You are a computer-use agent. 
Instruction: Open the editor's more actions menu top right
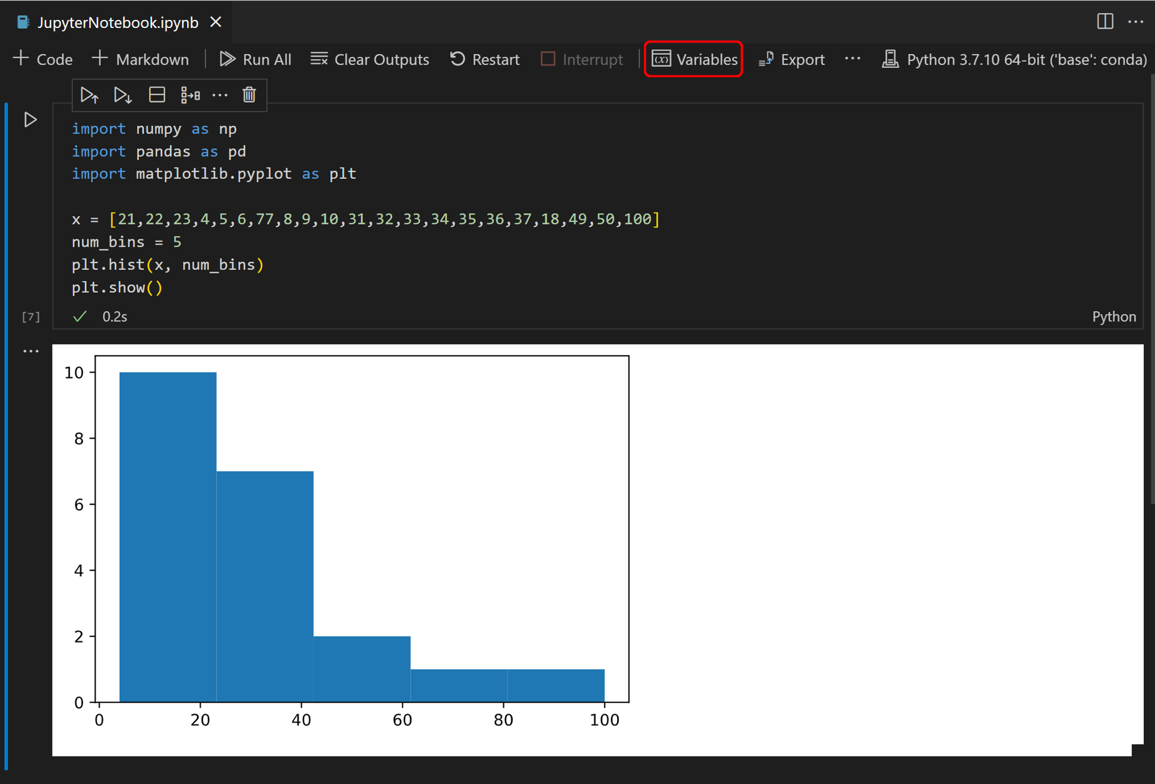(1137, 21)
